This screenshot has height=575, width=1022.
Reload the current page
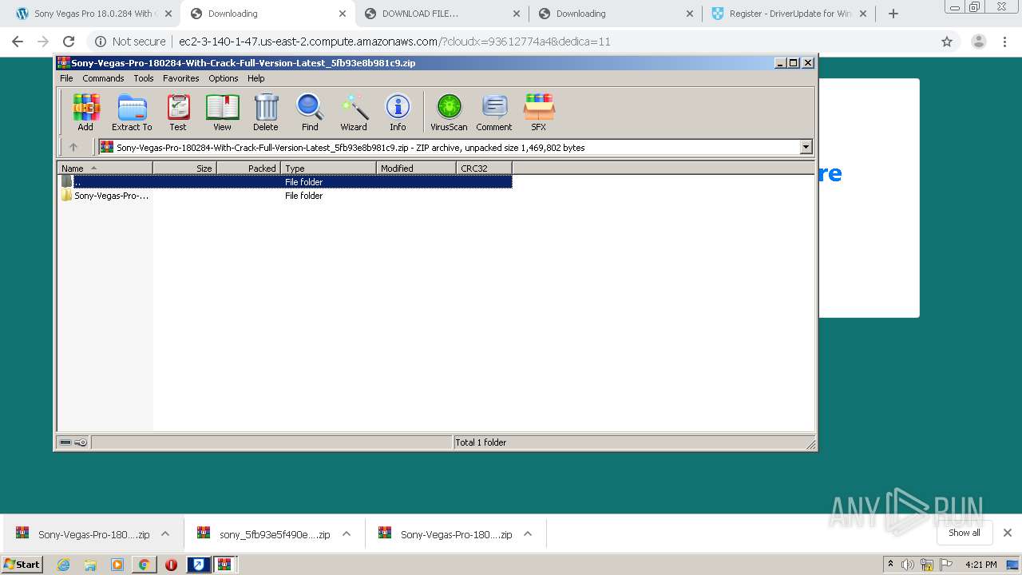click(x=69, y=42)
